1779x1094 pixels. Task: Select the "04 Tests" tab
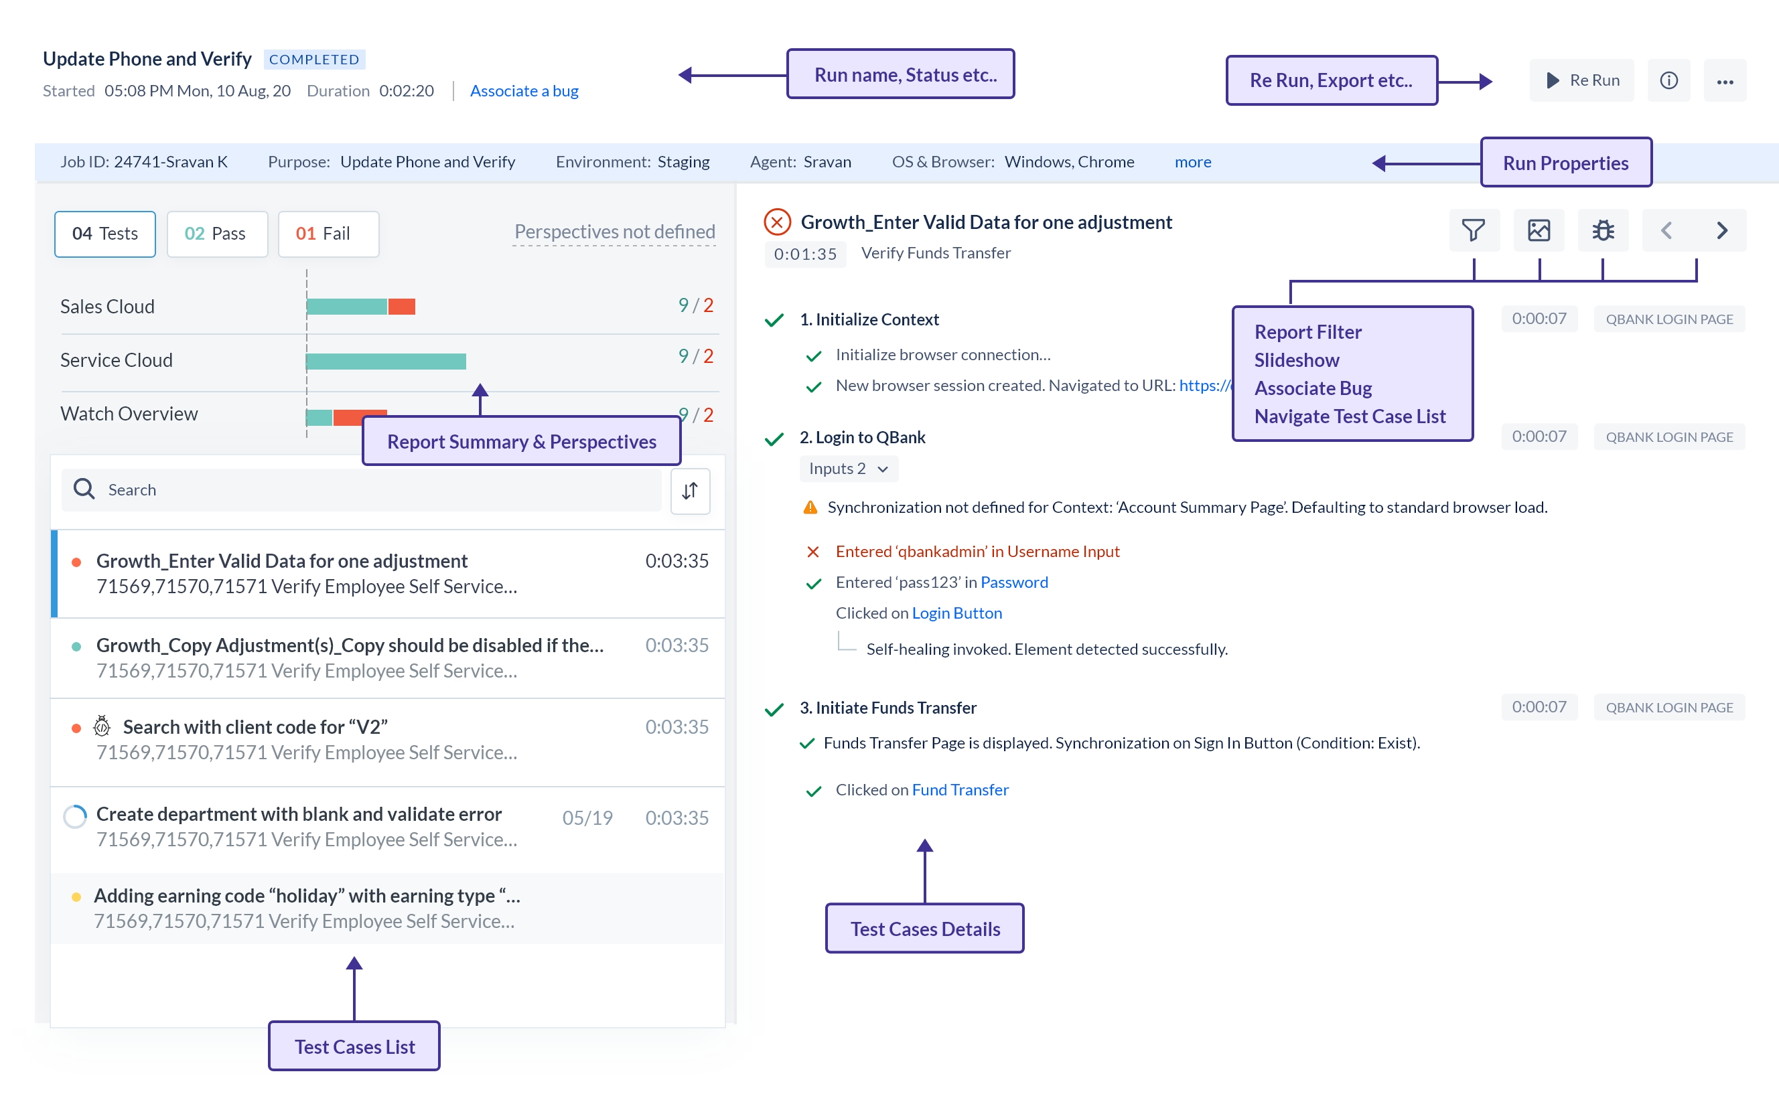tap(104, 234)
